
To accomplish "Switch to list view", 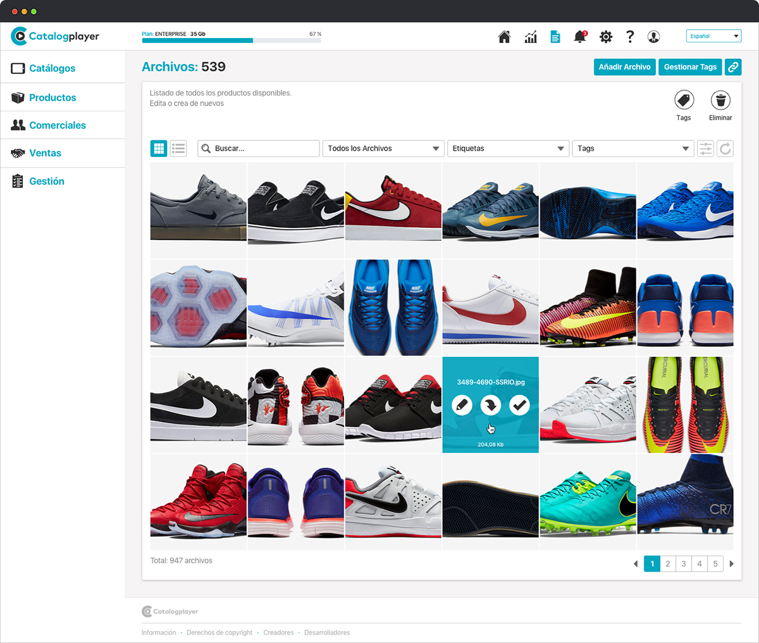I will [178, 149].
